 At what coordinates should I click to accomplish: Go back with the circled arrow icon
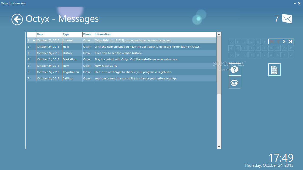click(17, 20)
